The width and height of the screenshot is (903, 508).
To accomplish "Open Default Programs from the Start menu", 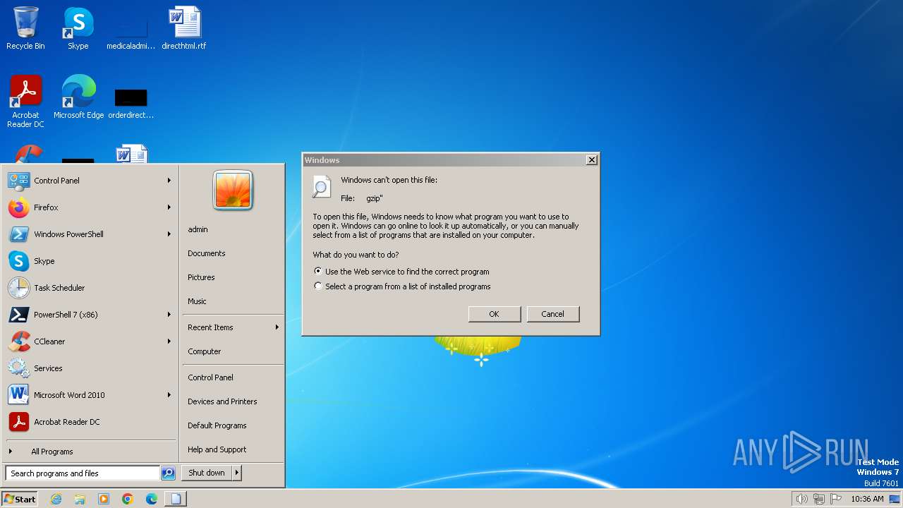I will coord(217,425).
